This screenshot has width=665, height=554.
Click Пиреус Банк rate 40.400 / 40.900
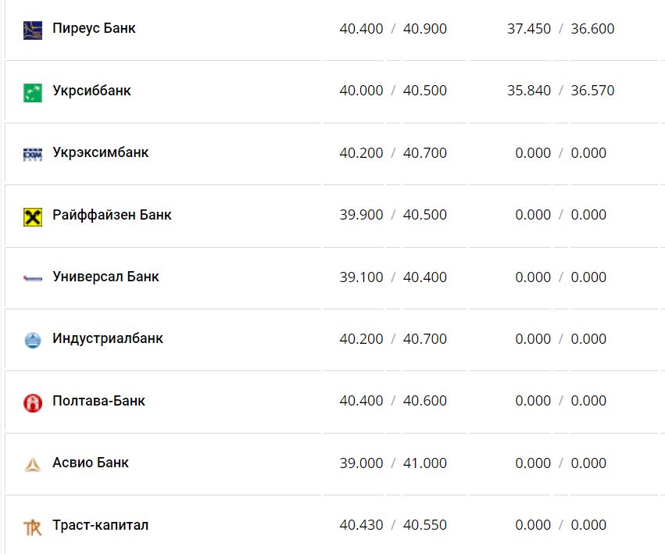pos(393,29)
